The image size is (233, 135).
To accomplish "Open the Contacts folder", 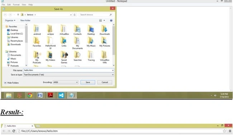I will pos(77,30).
